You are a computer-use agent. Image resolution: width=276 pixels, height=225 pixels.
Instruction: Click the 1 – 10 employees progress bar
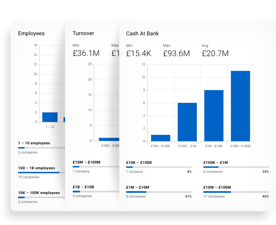[x=41, y=148]
